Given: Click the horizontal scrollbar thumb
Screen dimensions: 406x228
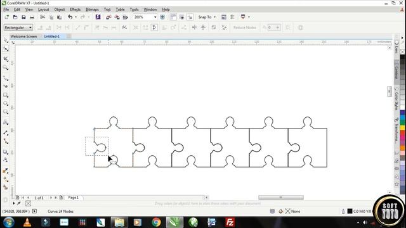Looking at the screenshot, I should point(281,198).
